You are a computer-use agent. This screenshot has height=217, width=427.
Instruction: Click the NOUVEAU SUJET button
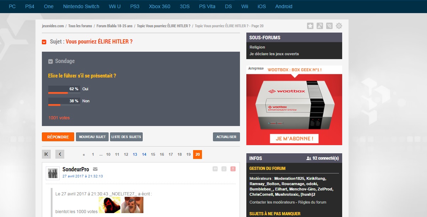(92, 137)
